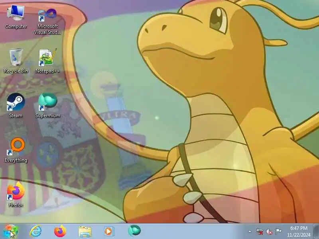
Task: Show hidden tray icons
Action: click(x=250, y=231)
